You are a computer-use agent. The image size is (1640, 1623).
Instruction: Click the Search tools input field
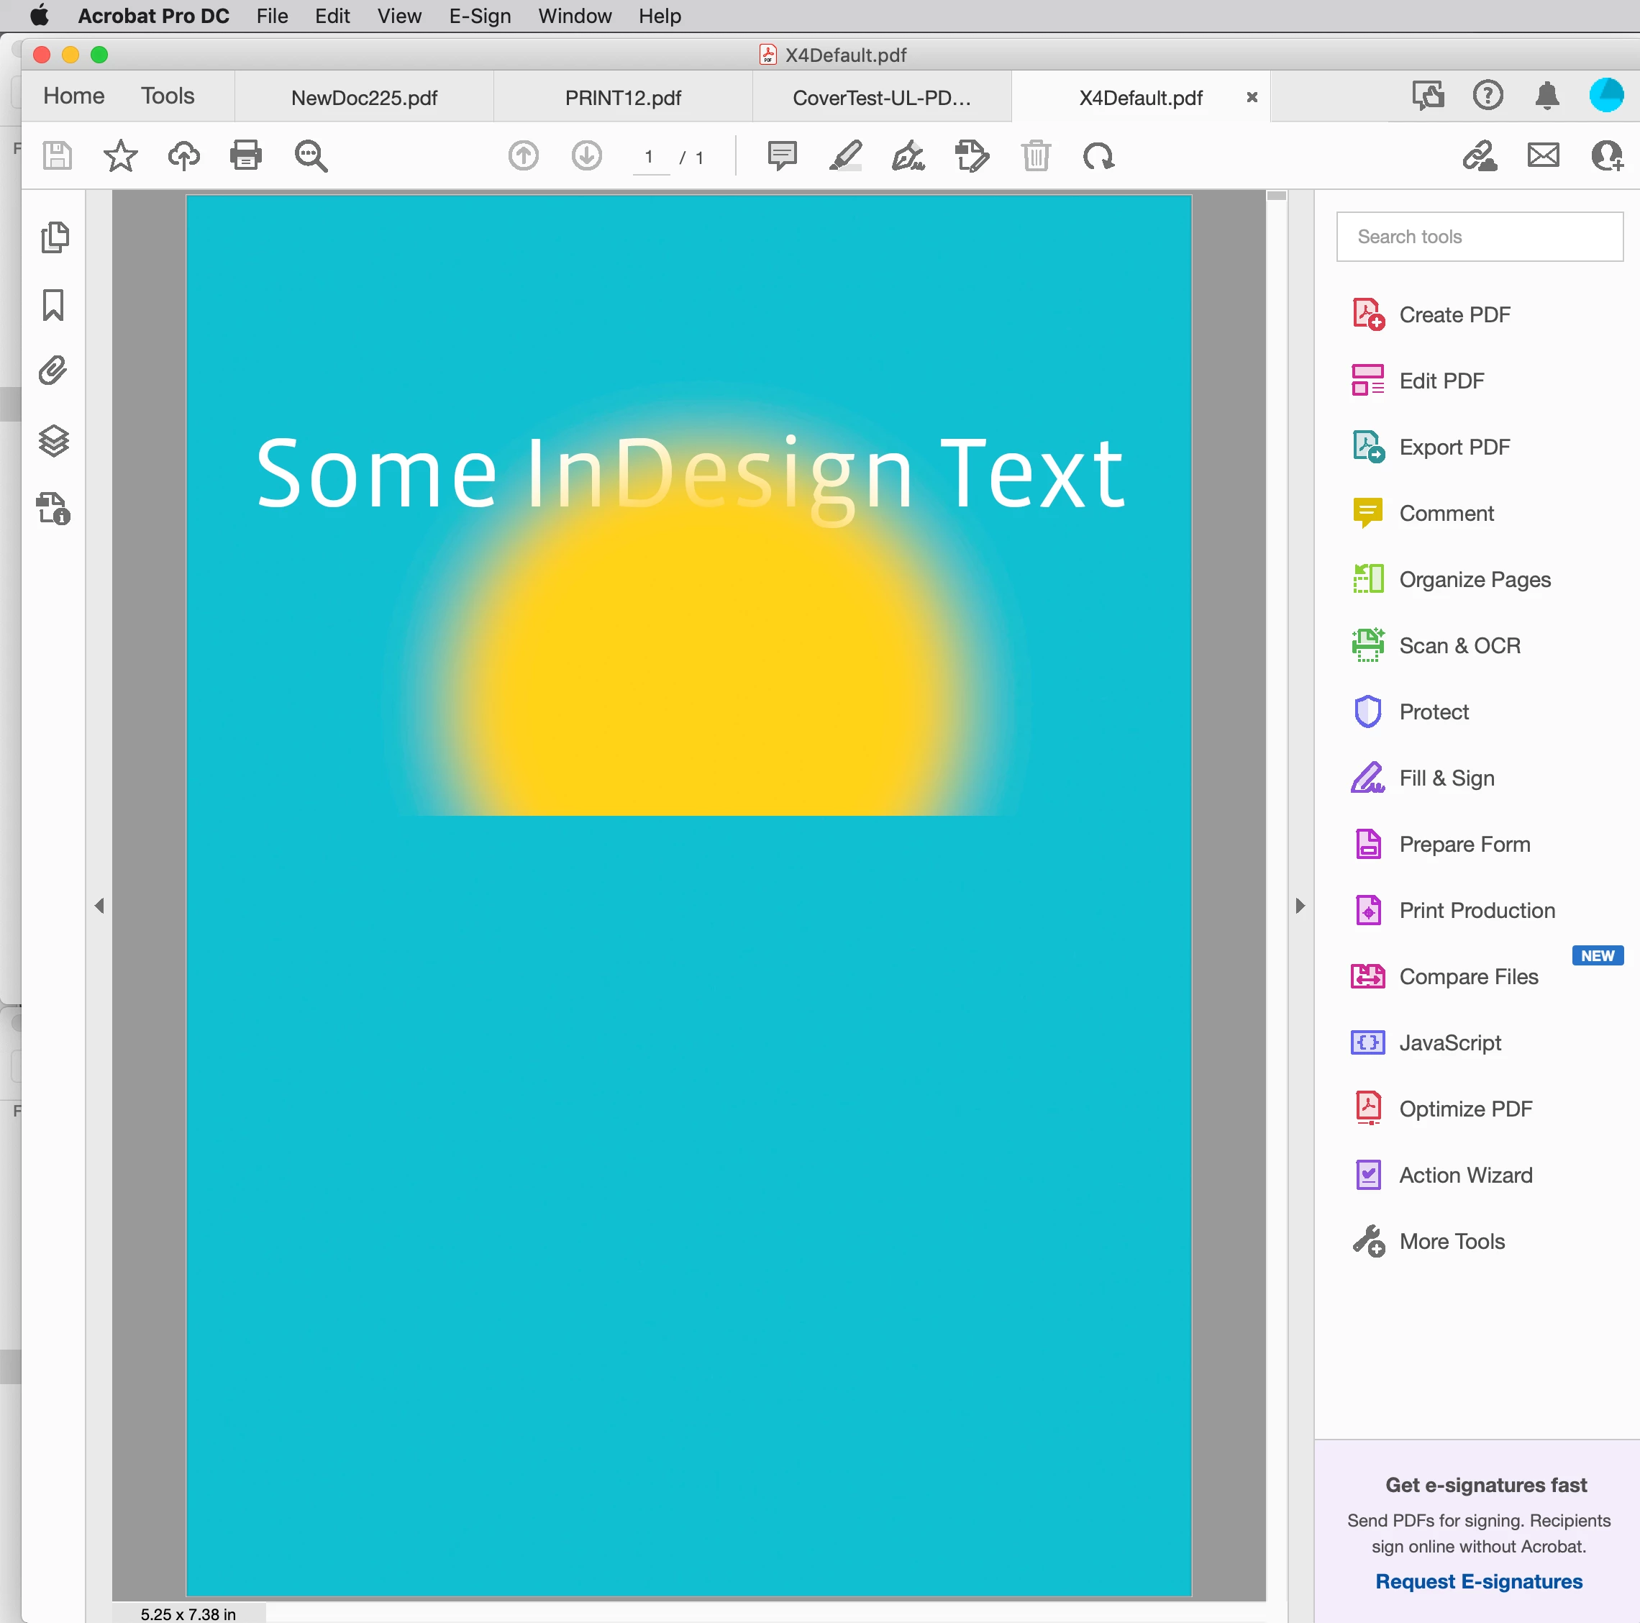(1478, 237)
